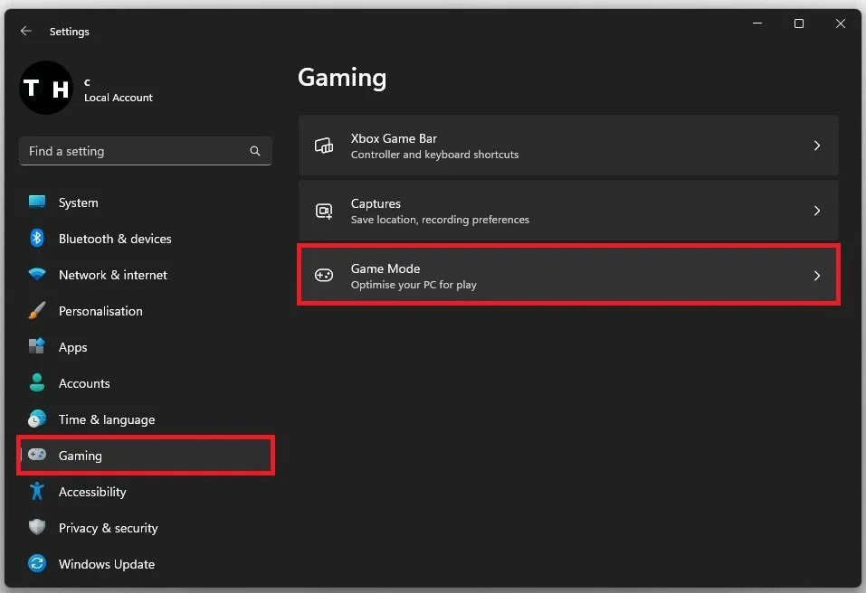Expand Game Mode with its arrow
The height and width of the screenshot is (593, 866).
pos(817,276)
